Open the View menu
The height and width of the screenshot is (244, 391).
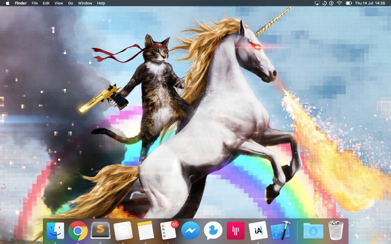click(59, 3)
